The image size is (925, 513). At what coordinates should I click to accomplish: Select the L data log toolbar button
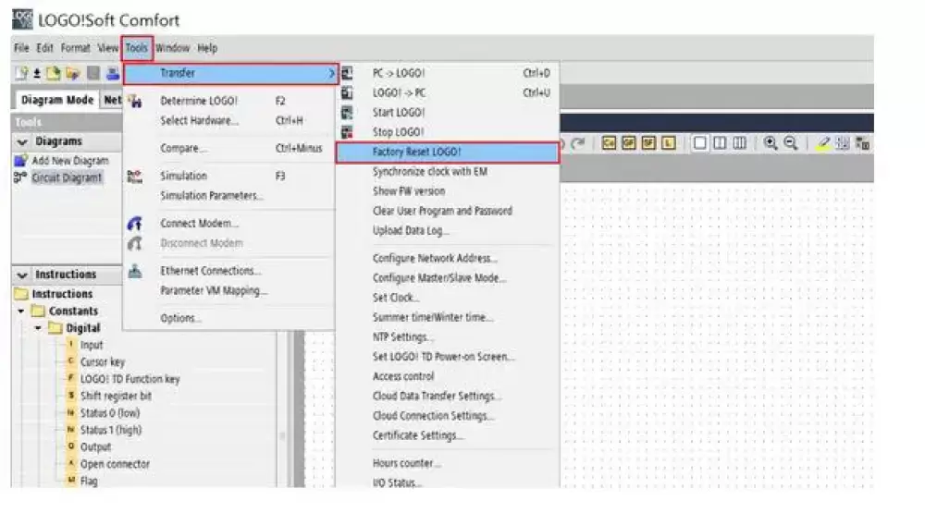point(669,143)
